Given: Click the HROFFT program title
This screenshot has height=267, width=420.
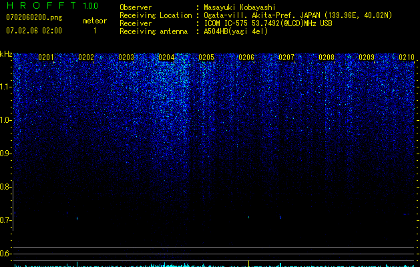Looking at the screenshot, I should coord(41,5).
